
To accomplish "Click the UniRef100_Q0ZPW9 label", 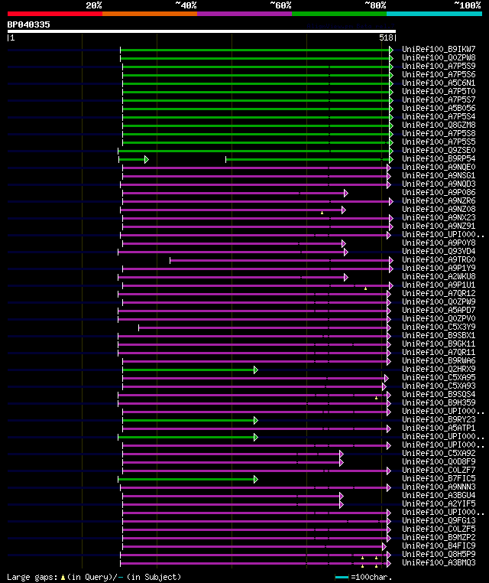I will 439,302.
